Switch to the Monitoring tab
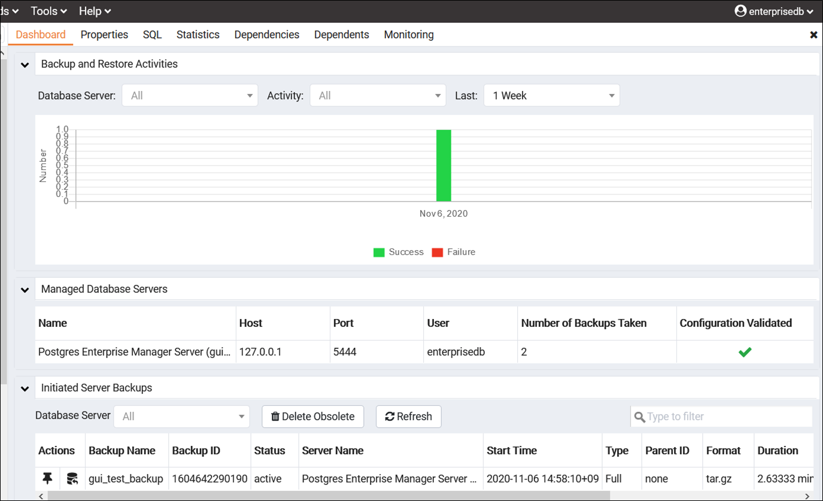This screenshot has height=501, width=823. [409, 35]
